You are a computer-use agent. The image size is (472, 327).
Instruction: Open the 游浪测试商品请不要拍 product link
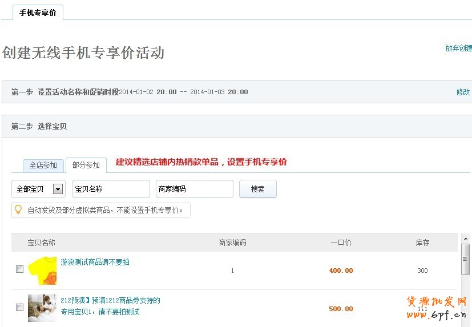pyautogui.click(x=95, y=263)
